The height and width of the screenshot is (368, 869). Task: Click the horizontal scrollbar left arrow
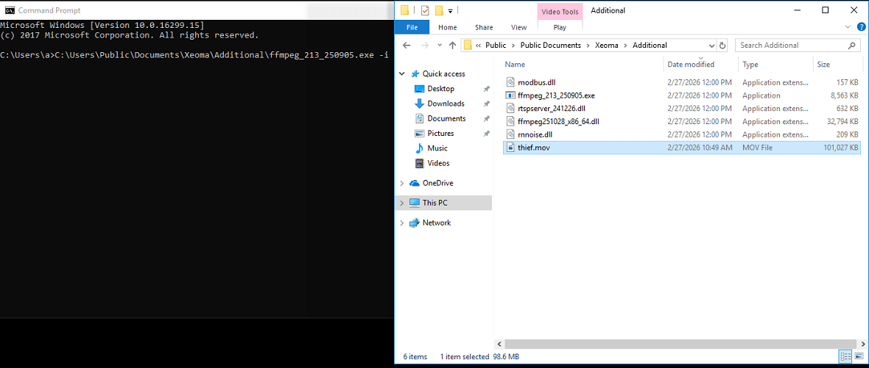click(x=499, y=343)
